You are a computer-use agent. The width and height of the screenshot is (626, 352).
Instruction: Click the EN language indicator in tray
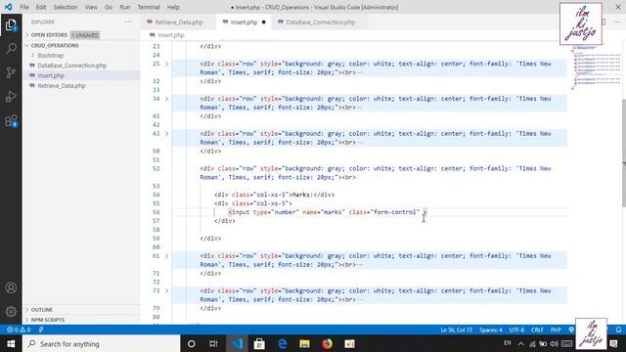(507, 343)
